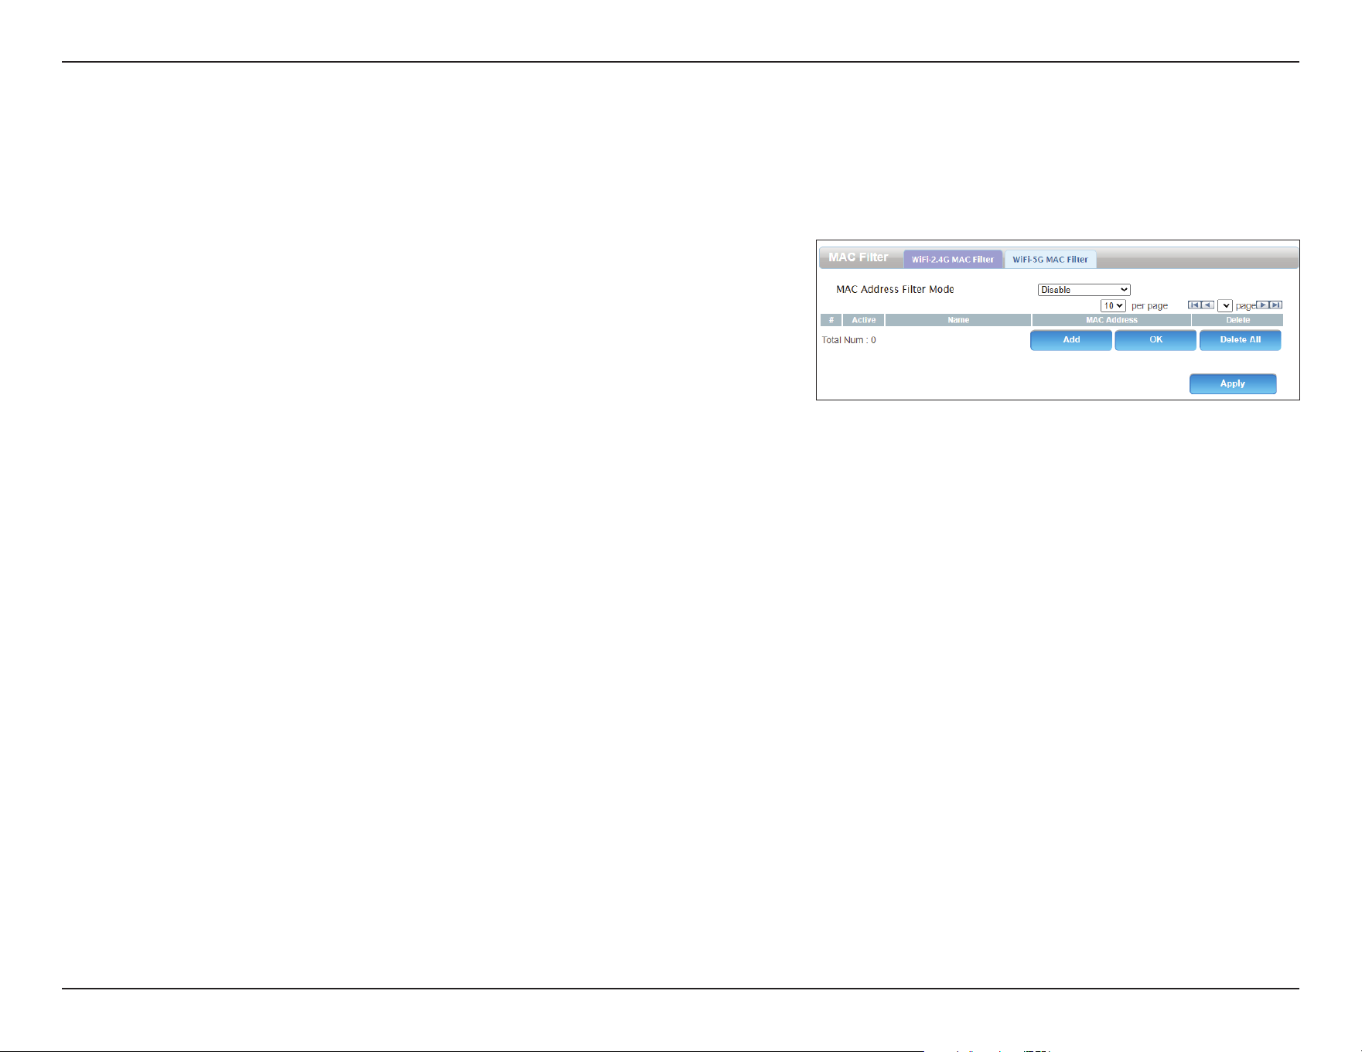This screenshot has width=1362, height=1052.
Task: Switch to the WiFi-5G MAC Filter tab
Action: tap(1050, 259)
